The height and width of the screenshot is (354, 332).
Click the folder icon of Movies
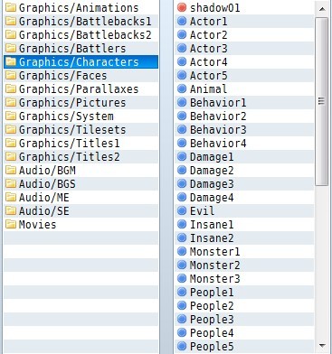click(11, 224)
